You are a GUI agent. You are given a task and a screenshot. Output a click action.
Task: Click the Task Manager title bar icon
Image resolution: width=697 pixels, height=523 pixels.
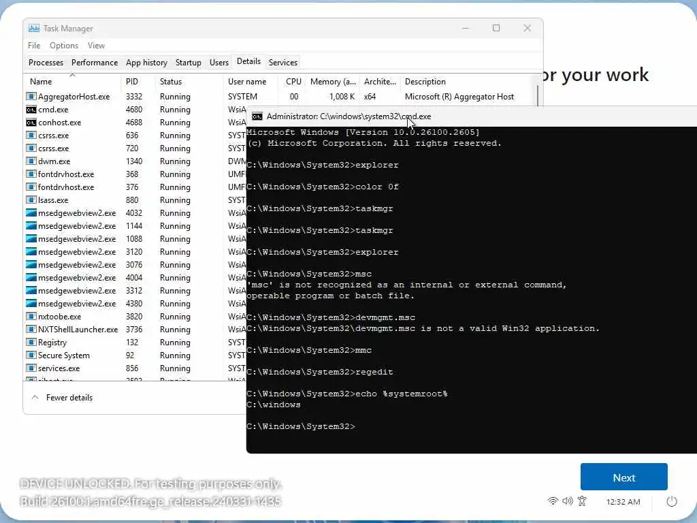point(34,28)
